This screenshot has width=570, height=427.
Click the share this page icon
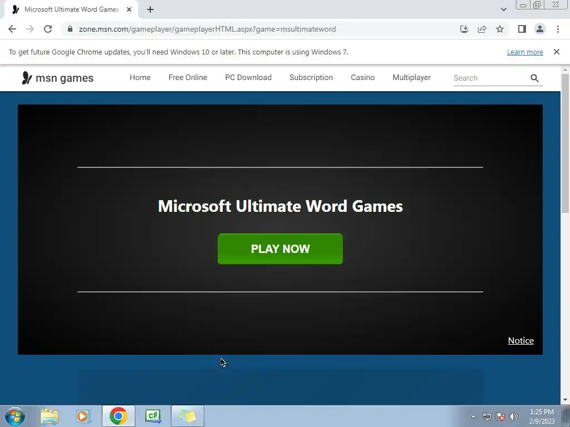click(482, 29)
